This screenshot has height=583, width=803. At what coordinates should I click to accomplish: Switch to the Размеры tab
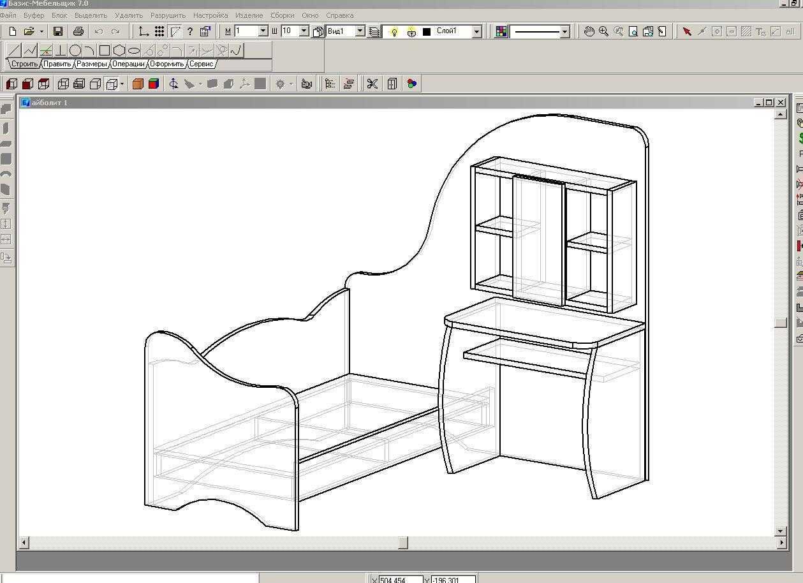point(92,64)
